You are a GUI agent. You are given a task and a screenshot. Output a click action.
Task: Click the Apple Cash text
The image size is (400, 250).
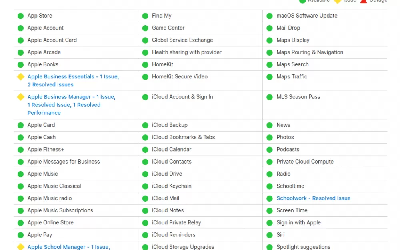pyautogui.click(x=42, y=137)
